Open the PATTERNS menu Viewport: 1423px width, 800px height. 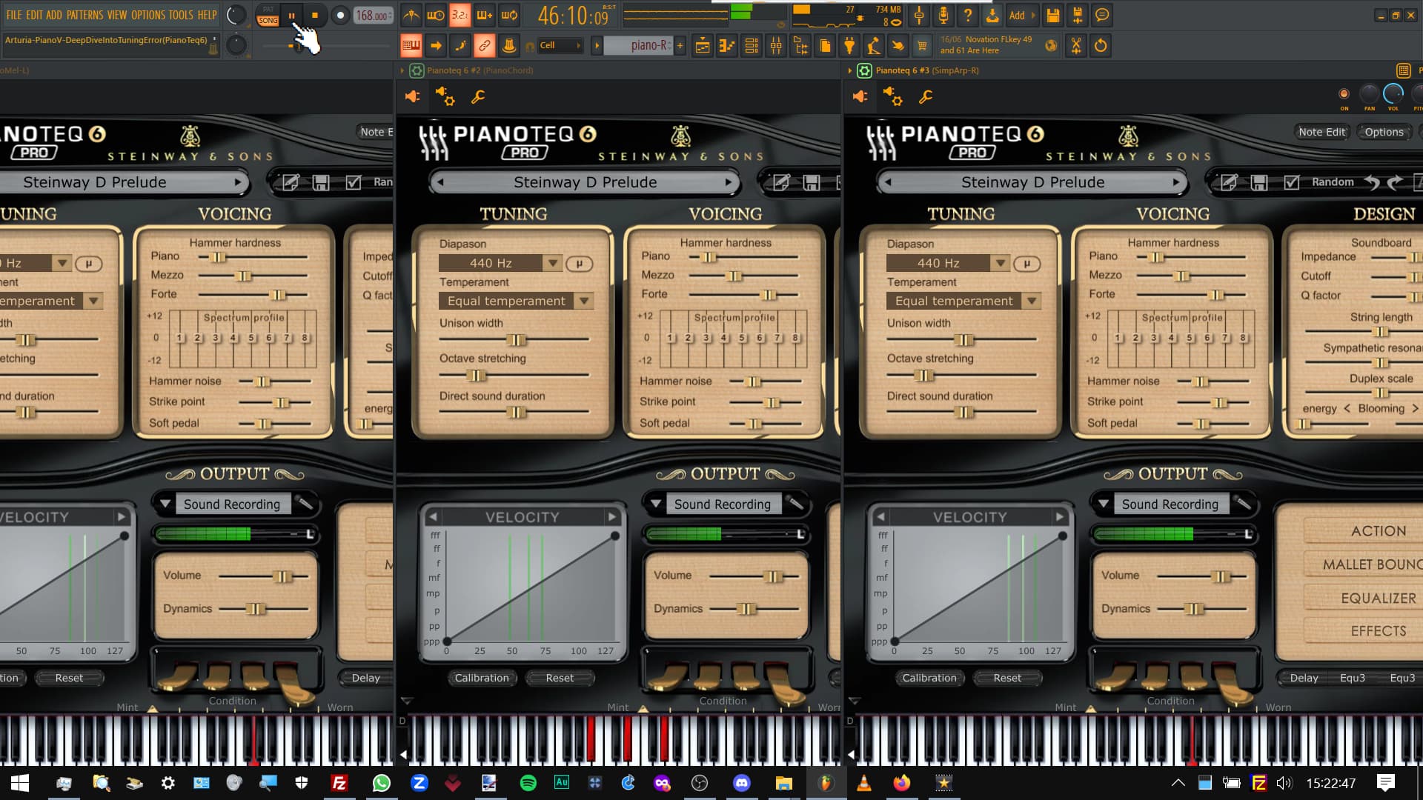[x=84, y=15]
